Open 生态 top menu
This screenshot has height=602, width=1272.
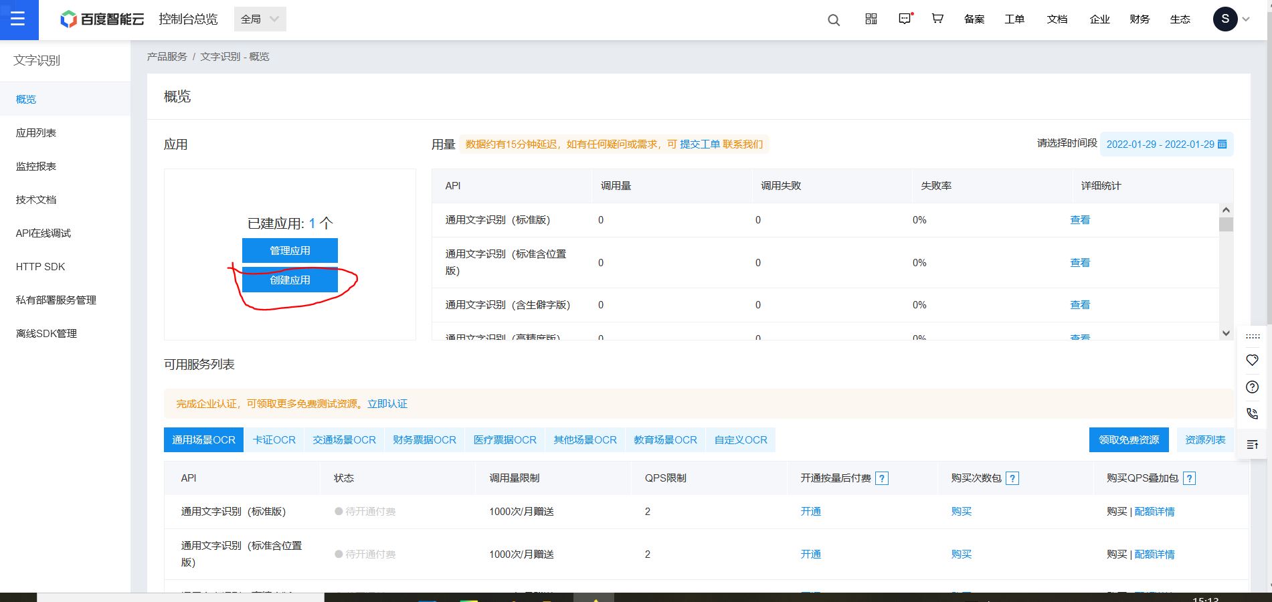pos(1180,19)
